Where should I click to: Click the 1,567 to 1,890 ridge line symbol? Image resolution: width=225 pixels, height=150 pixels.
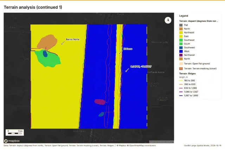[181, 96]
